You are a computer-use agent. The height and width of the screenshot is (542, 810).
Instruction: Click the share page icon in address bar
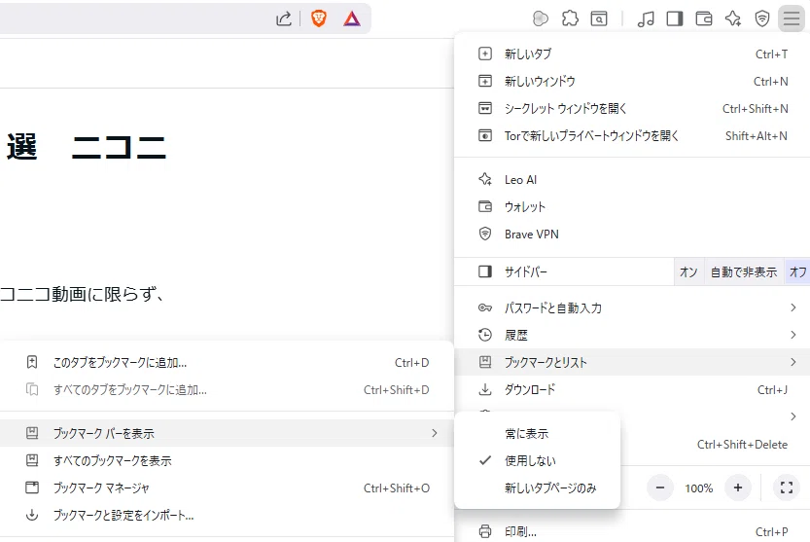click(284, 19)
